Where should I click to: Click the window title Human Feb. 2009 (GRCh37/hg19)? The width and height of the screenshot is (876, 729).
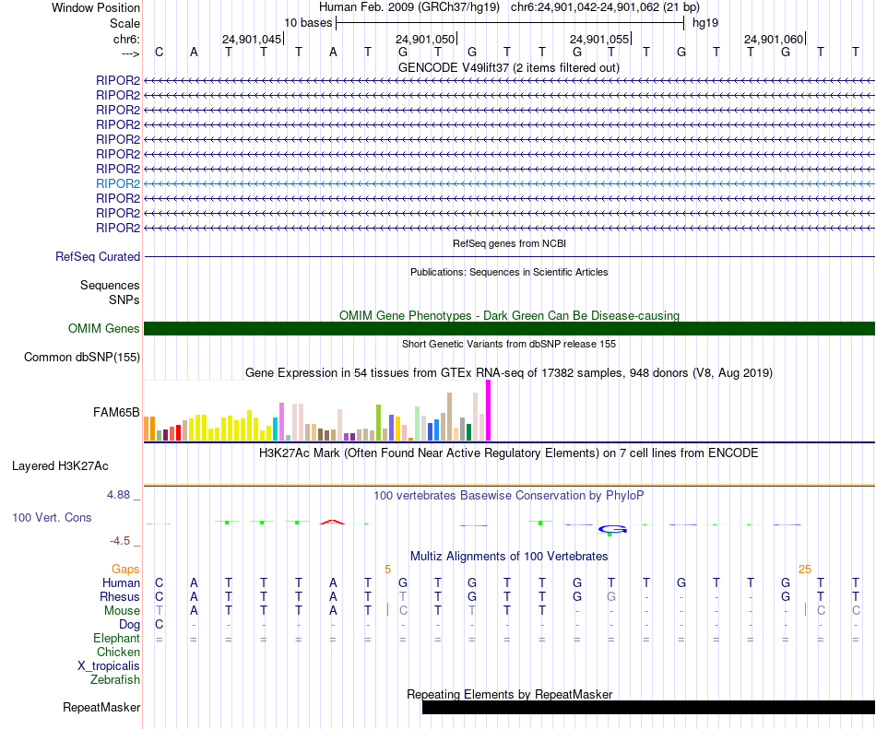click(408, 7)
